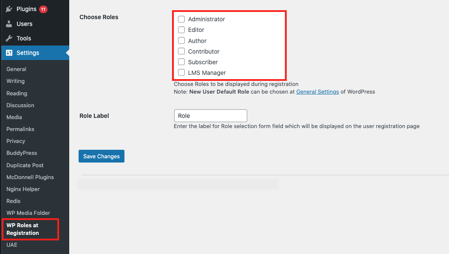The image size is (449, 254).
Task: Click the Tools wrench icon
Action: (x=9, y=38)
